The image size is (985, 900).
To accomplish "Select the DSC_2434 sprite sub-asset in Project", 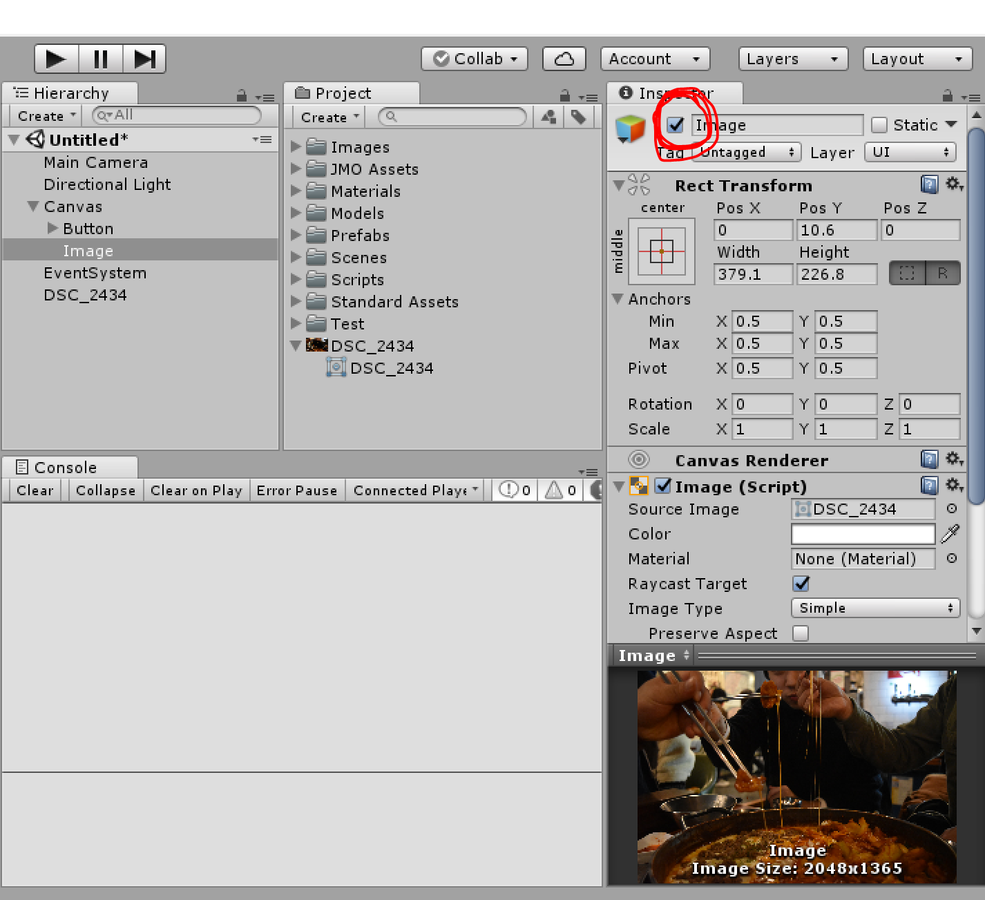I will pyautogui.click(x=392, y=368).
